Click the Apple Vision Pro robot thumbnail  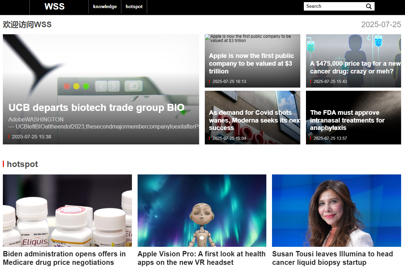pos(202,210)
